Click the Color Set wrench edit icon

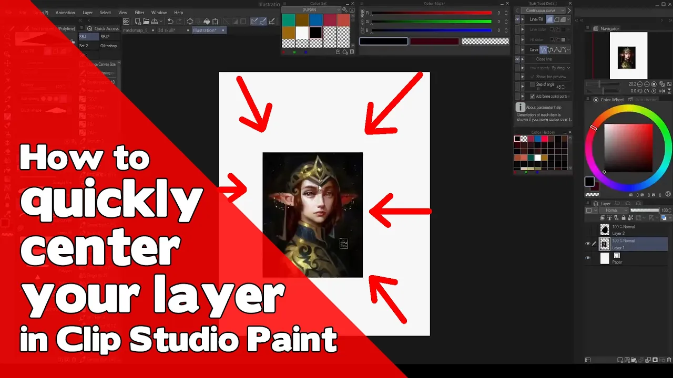pyautogui.click(x=345, y=10)
